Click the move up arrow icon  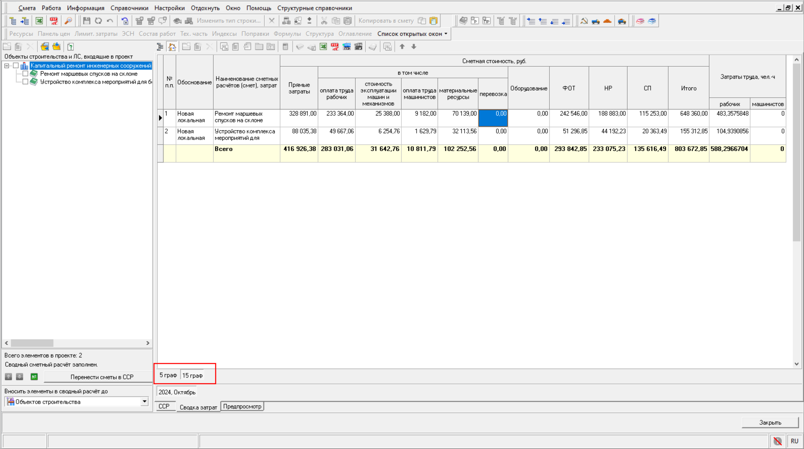tap(402, 47)
